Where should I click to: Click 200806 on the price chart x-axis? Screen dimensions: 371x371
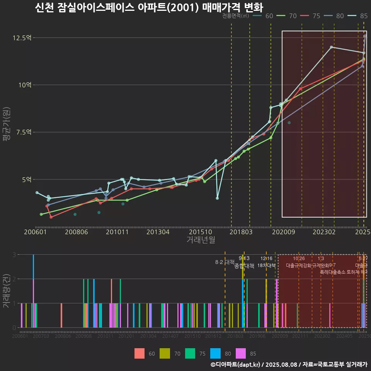click(x=77, y=232)
